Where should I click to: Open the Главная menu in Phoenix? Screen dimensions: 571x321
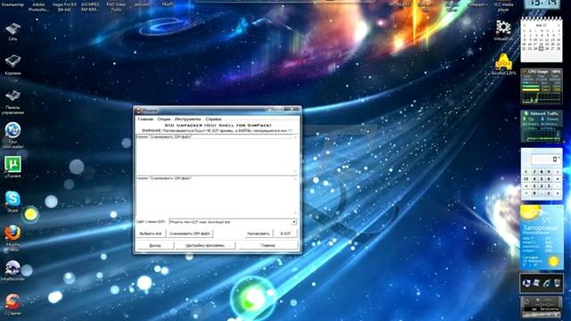coord(145,119)
